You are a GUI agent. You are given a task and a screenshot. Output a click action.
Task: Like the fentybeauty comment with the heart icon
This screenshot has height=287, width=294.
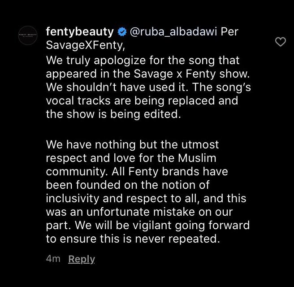click(x=280, y=42)
